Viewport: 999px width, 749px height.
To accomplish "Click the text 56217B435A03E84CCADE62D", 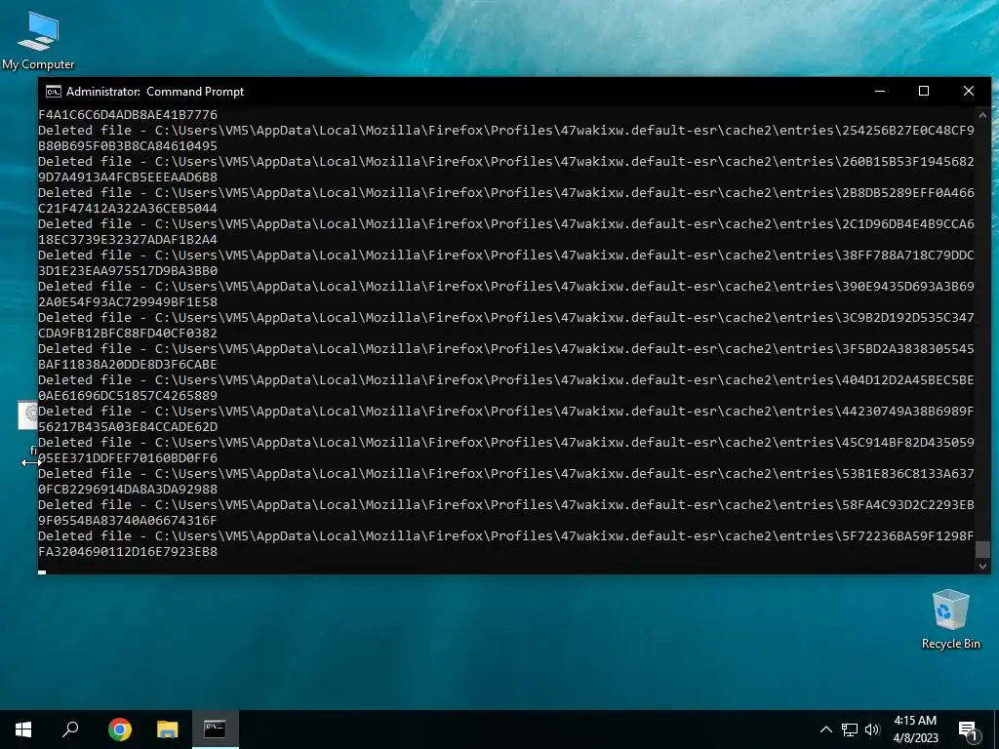I will click(128, 427).
